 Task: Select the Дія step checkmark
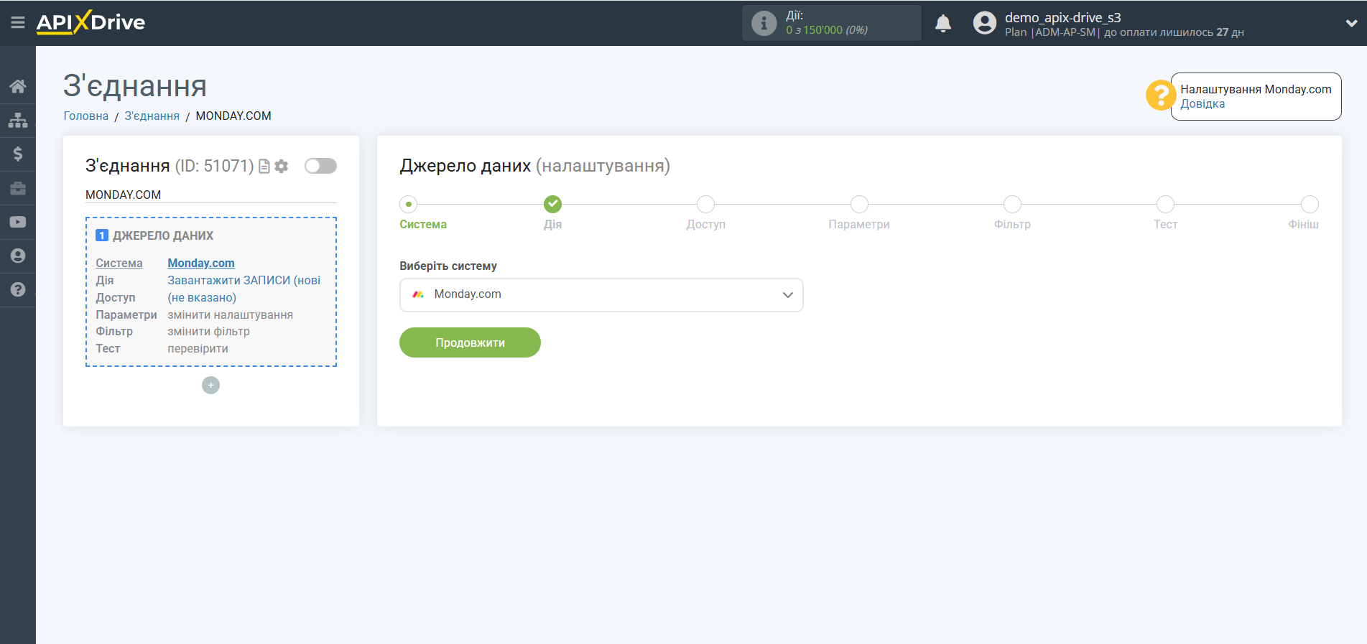click(552, 205)
